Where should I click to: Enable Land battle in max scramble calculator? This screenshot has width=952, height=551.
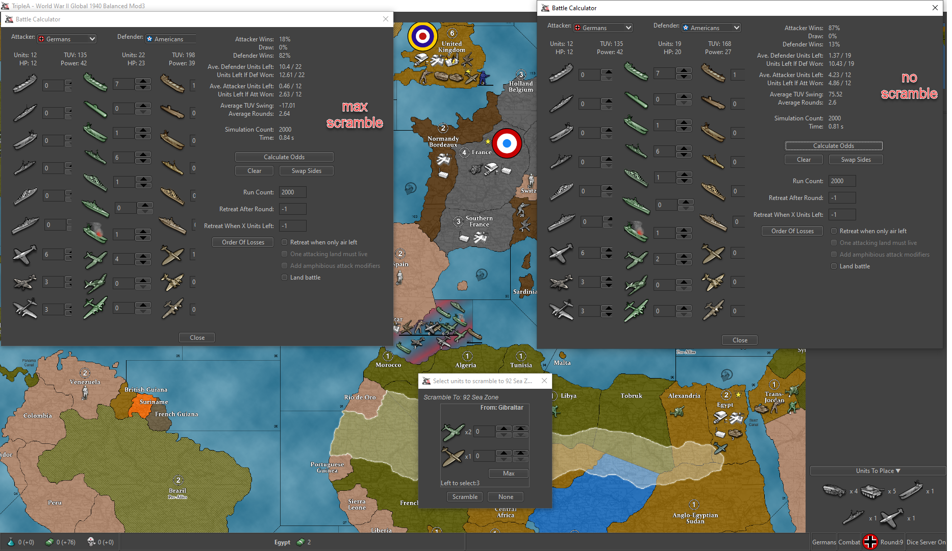pos(285,278)
